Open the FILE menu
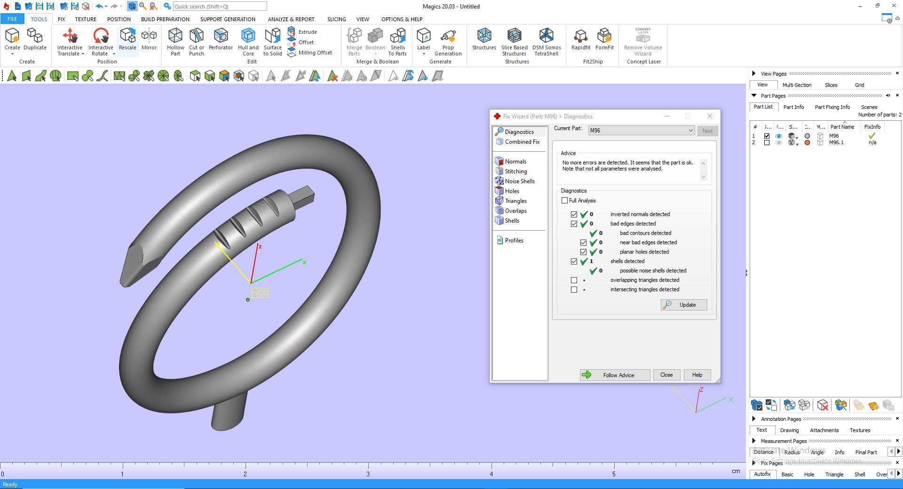Viewport: 903px width, 489px height. point(12,19)
